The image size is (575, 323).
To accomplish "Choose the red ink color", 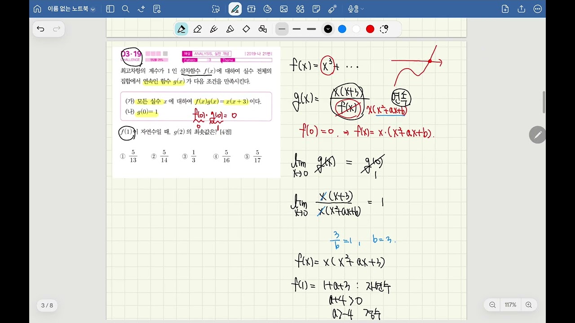I will coord(370,29).
